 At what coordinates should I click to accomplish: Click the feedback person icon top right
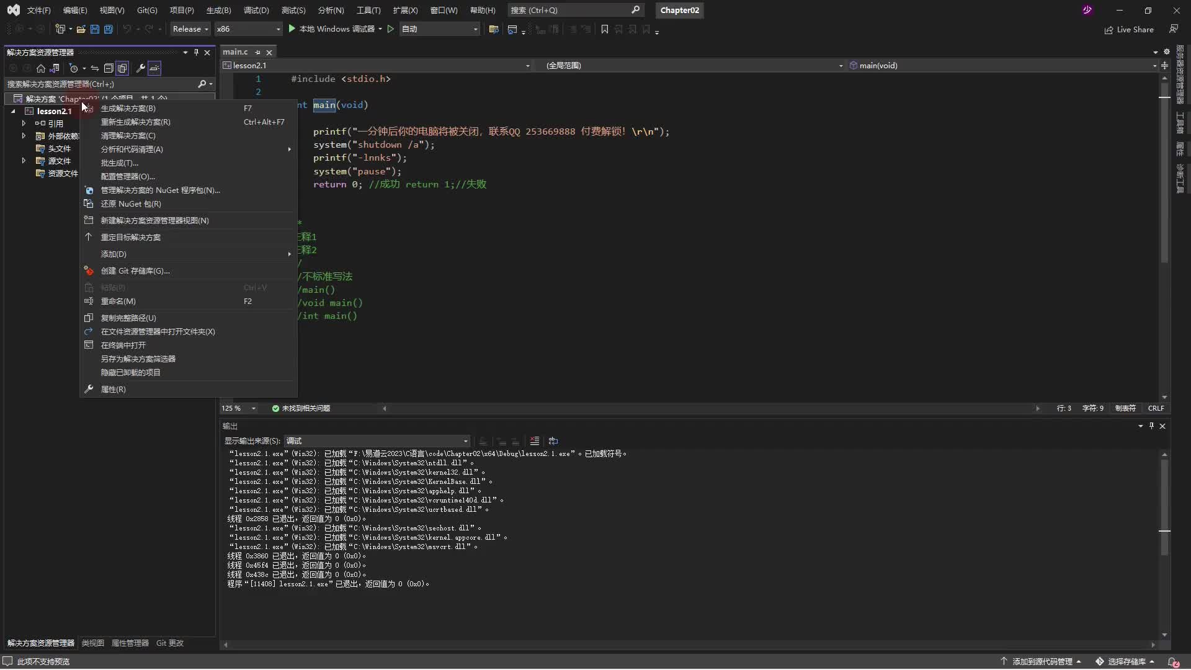[1174, 29]
